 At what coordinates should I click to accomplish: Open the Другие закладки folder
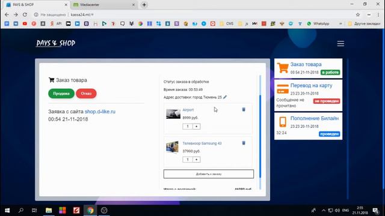pos(364,24)
